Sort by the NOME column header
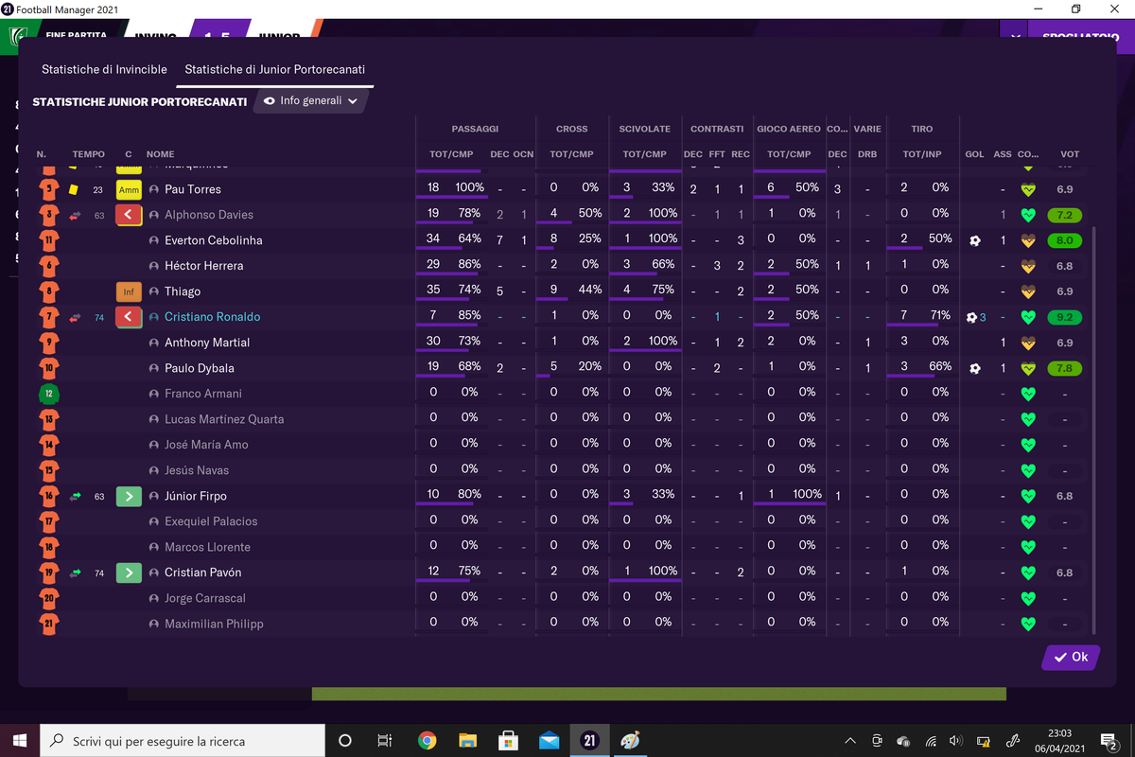The width and height of the screenshot is (1135, 757). coord(161,154)
